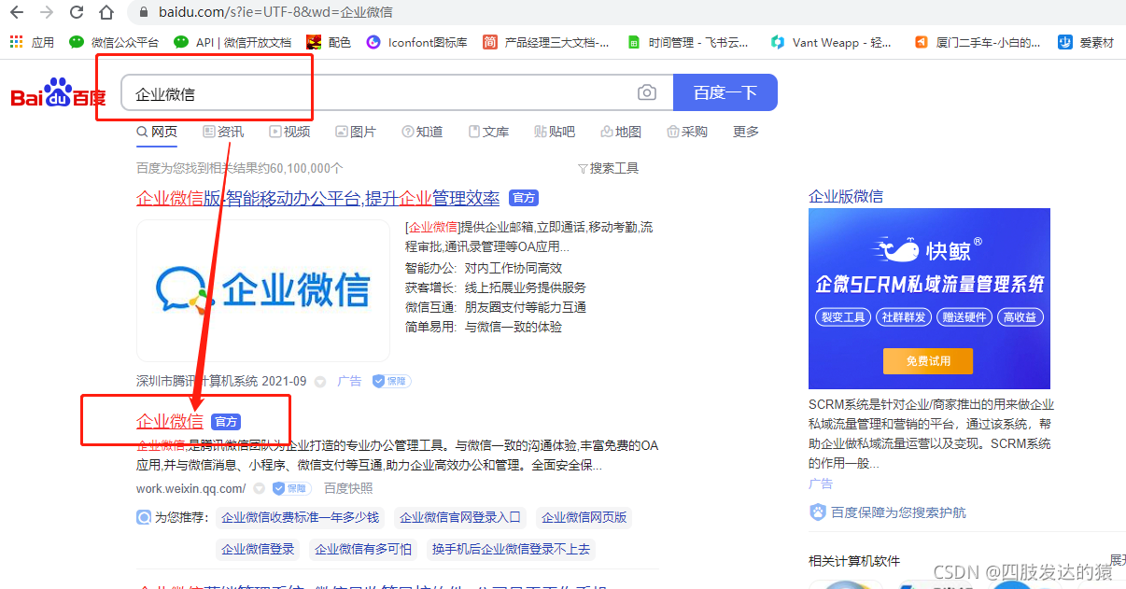Open 企业微信 official result link
The width and height of the screenshot is (1126, 589).
[170, 422]
